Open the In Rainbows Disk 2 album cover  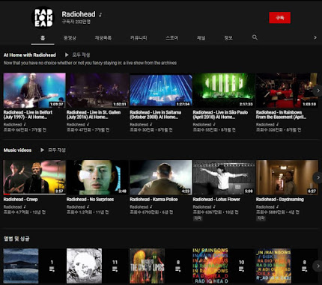pyautogui.click(x=273, y=266)
